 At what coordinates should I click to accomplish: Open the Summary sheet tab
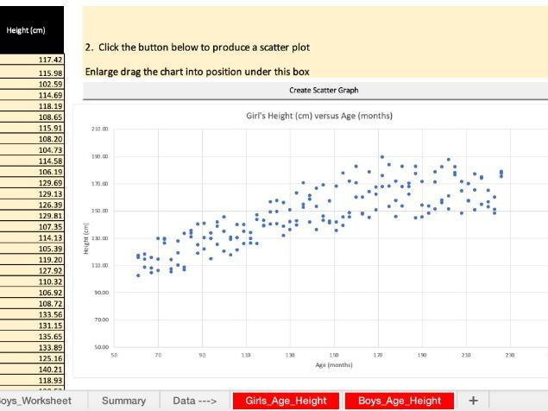123,401
